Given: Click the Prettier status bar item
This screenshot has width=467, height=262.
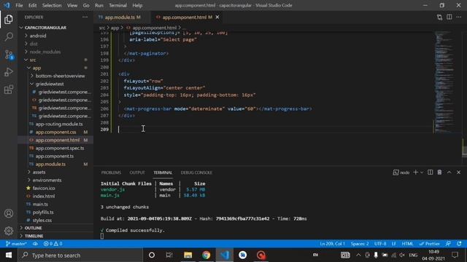Looking at the screenshot, I should coord(429,244).
